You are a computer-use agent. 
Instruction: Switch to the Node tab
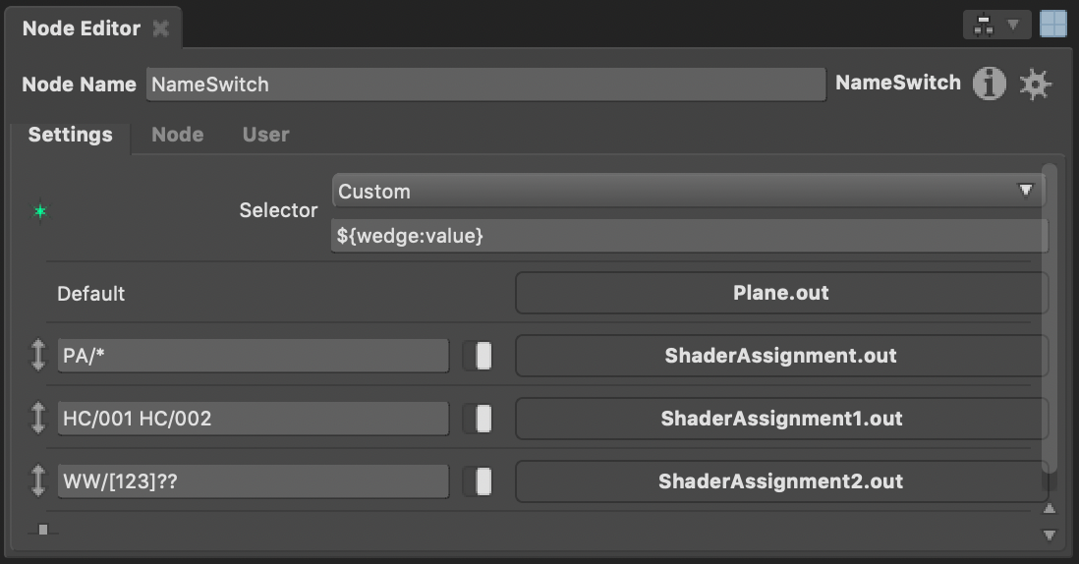pos(178,134)
